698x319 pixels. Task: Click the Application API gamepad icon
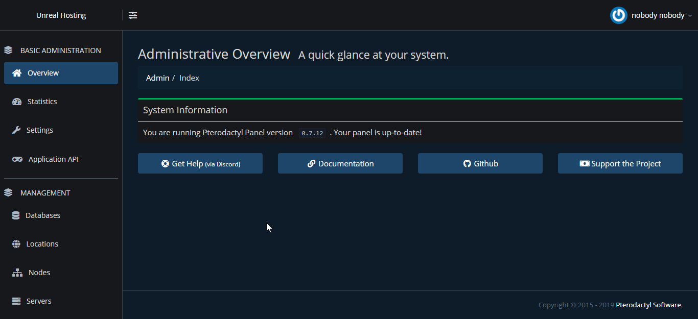[x=17, y=159]
